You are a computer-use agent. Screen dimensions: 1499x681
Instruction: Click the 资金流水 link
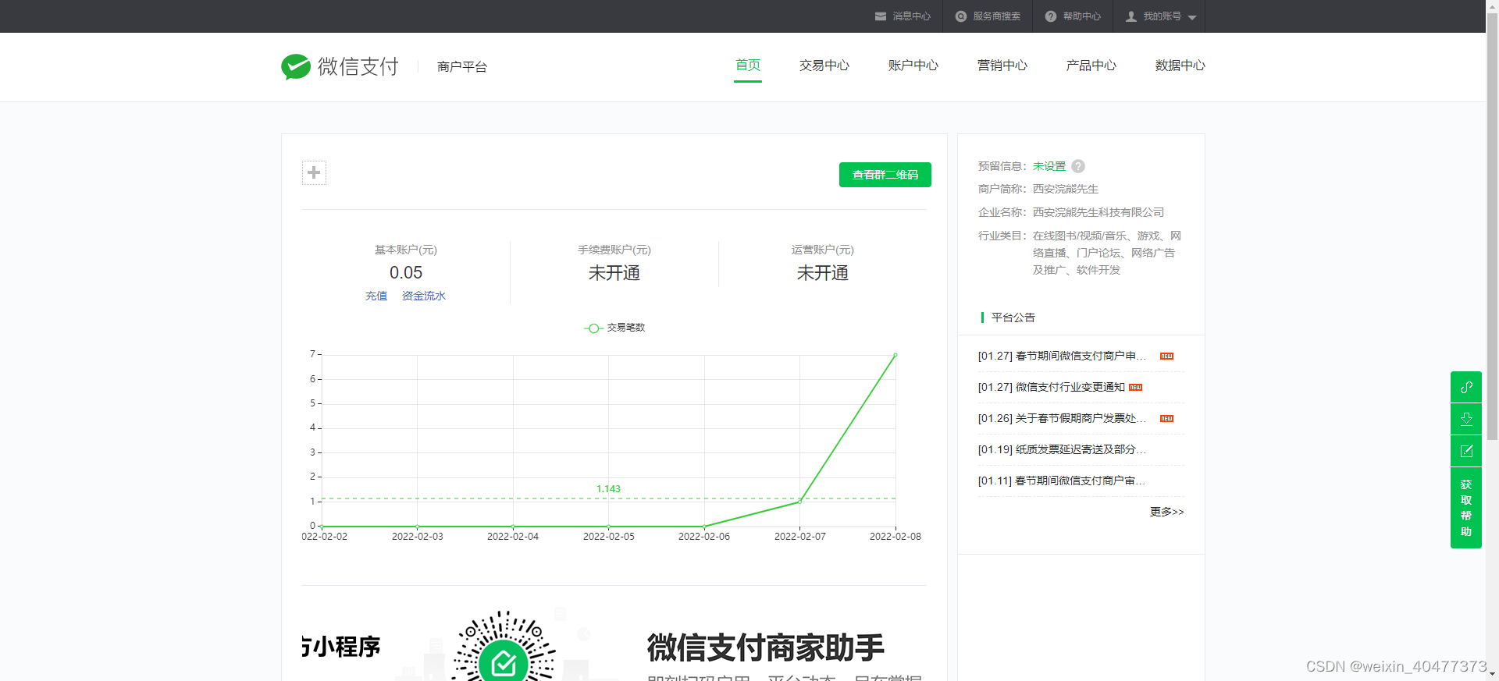424,296
